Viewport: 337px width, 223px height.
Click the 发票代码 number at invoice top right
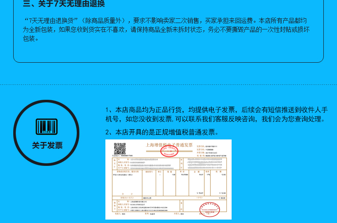pos(212,146)
